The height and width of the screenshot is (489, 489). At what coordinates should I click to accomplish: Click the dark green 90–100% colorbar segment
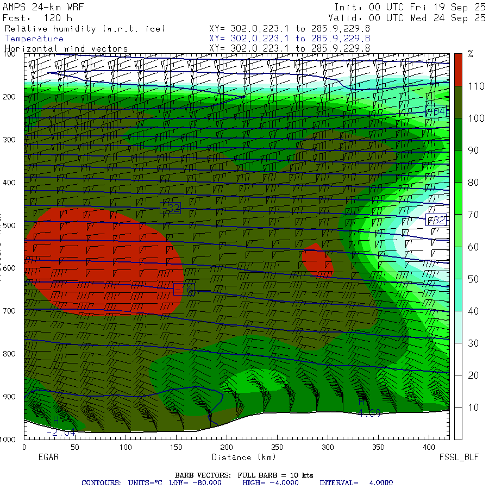pyautogui.click(x=458, y=134)
